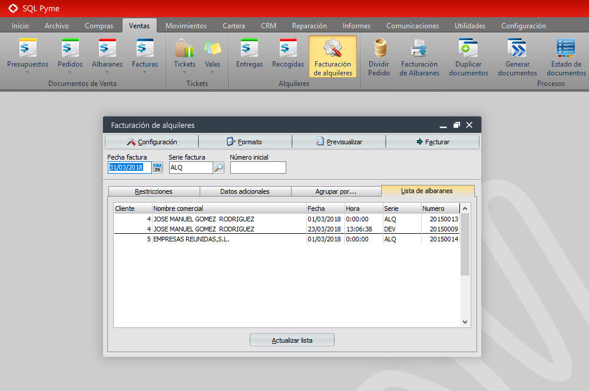This screenshot has height=391, width=589.
Task: Click calendar icon beside Fecha factura
Action: pos(157,168)
